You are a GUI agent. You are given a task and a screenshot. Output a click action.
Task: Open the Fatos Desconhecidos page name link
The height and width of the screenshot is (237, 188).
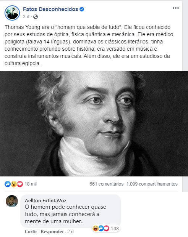50,9
